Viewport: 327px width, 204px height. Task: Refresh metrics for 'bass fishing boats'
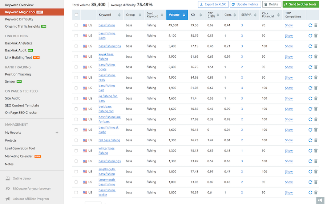coord(310,67)
